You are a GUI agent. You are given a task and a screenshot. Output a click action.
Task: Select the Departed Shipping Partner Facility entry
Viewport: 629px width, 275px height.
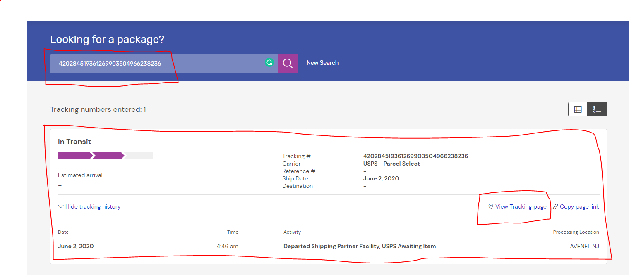tap(359, 246)
